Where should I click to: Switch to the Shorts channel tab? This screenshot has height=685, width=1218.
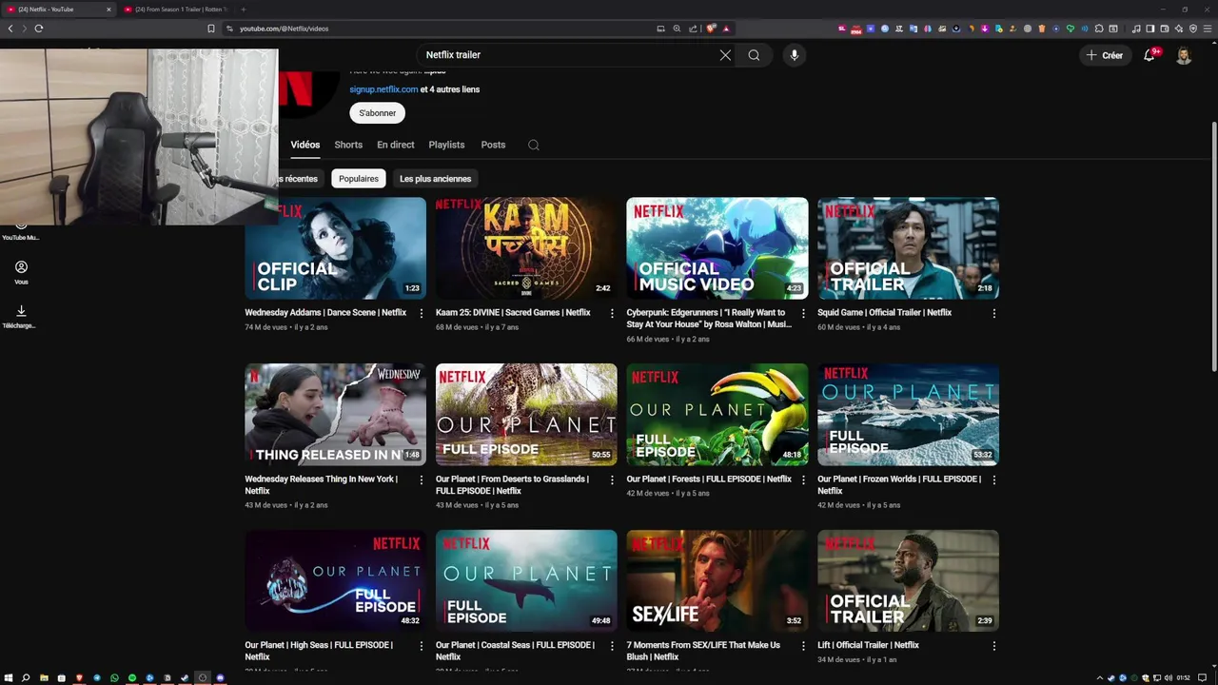click(348, 145)
